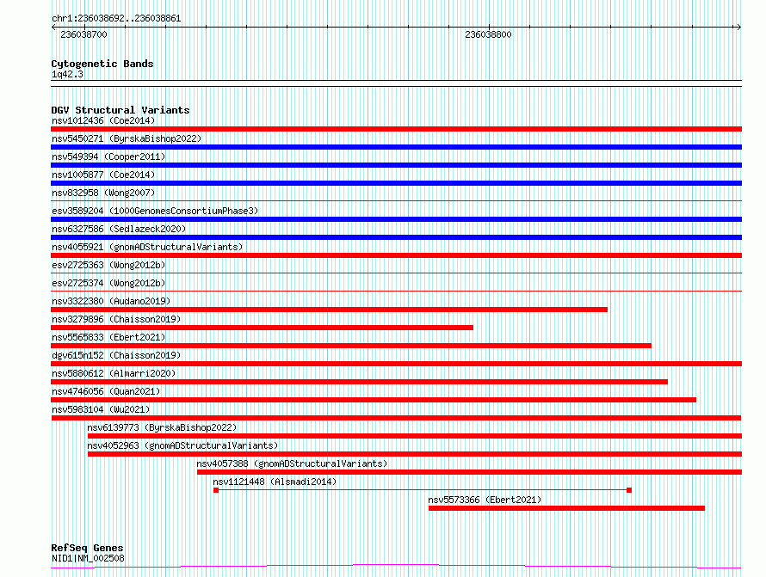Open nsv6139773 (ByrskaBishop2022) variant label
Screen dimensions: 766x577
(162, 427)
